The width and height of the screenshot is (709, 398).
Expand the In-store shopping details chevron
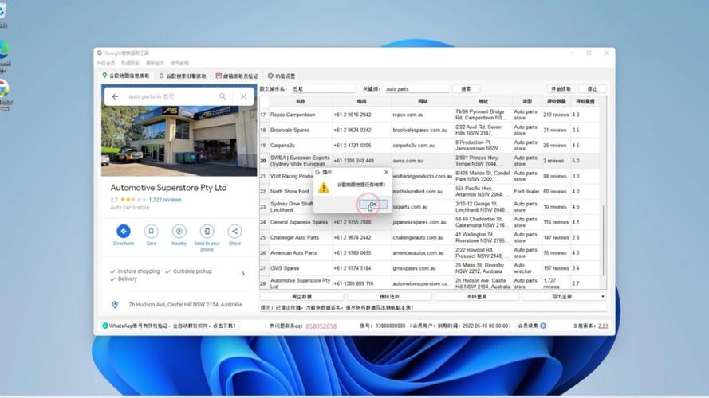[243, 274]
